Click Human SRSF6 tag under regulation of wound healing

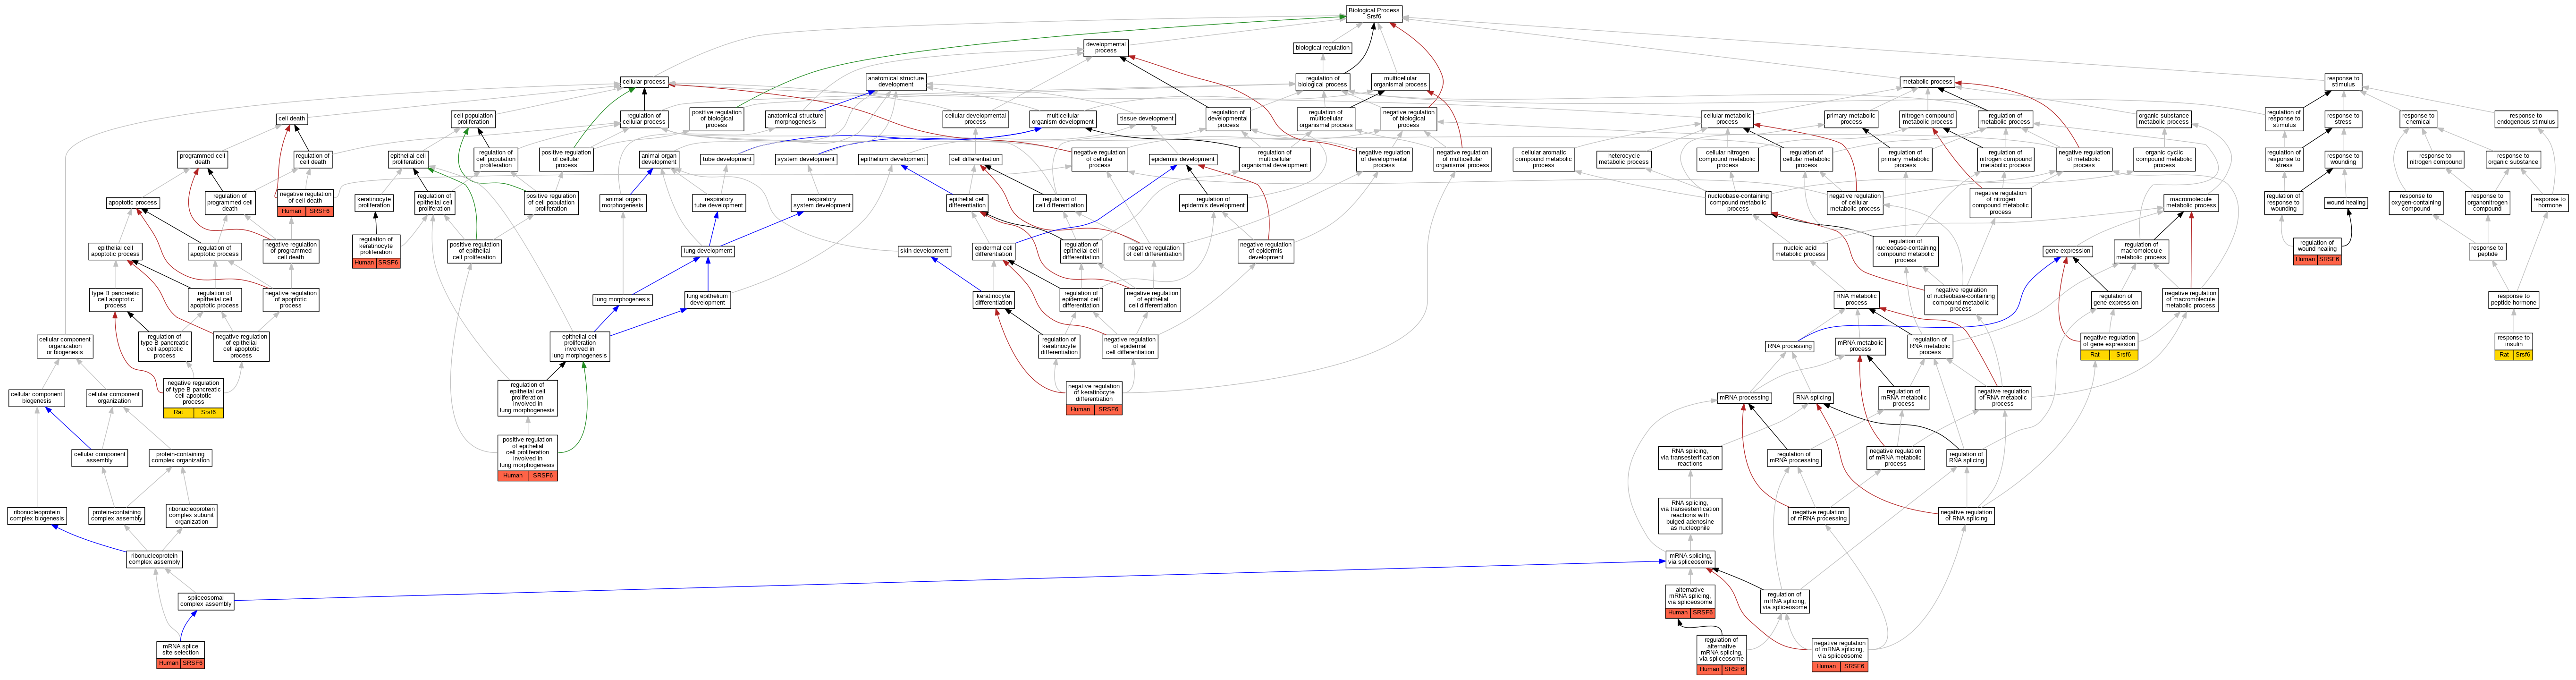coord(2317,260)
